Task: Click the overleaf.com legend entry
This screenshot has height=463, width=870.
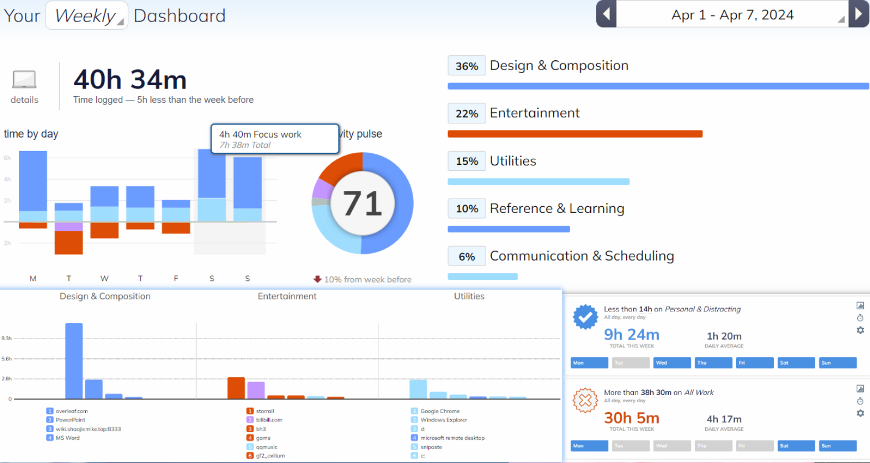Action: pyautogui.click(x=71, y=411)
